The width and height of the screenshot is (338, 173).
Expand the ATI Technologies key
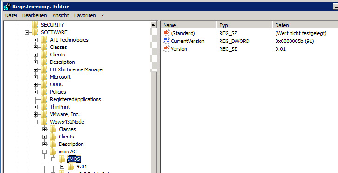[35, 40]
